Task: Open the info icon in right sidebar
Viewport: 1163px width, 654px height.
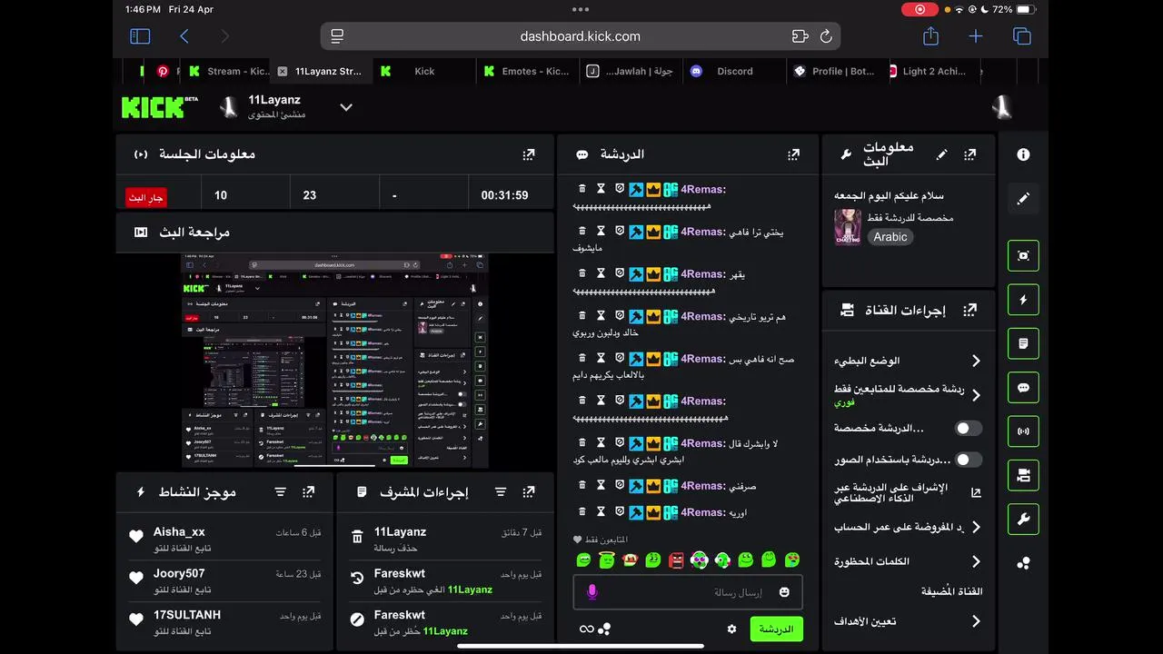Action: coord(1023,154)
